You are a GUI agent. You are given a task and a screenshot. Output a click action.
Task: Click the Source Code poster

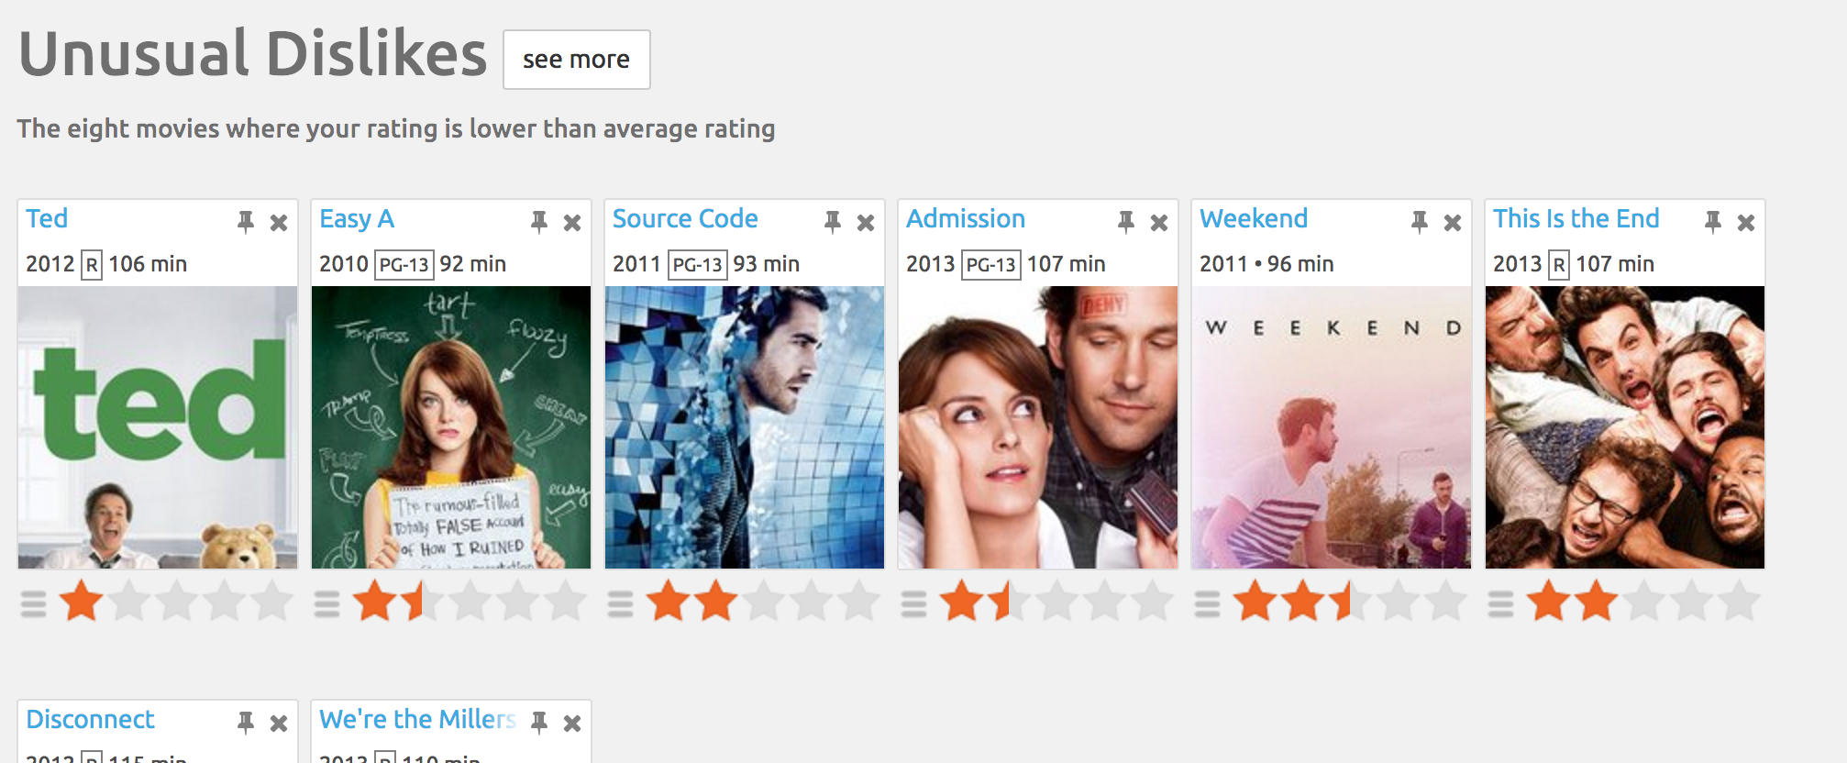pyautogui.click(x=745, y=426)
